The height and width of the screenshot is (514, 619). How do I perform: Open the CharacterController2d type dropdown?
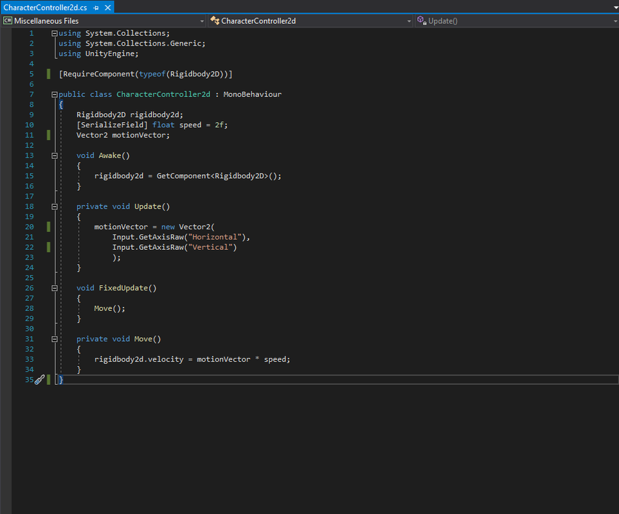pyautogui.click(x=409, y=21)
